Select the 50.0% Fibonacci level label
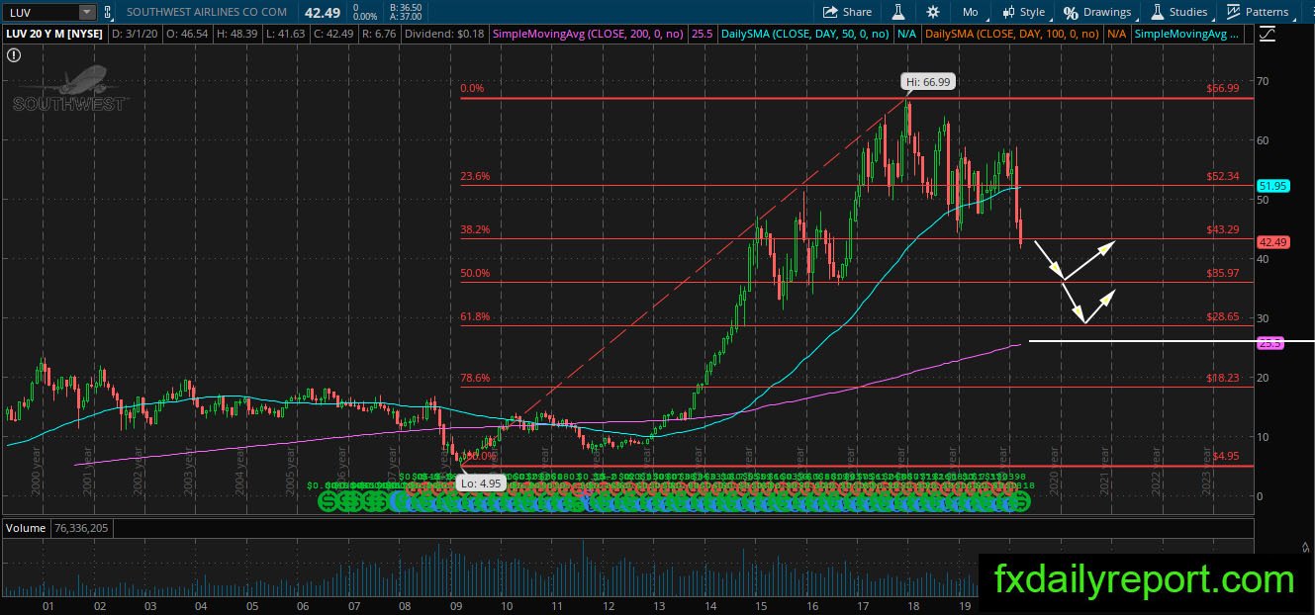Image resolution: width=1315 pixels, height=615 pixels. [x=475, y=274]
